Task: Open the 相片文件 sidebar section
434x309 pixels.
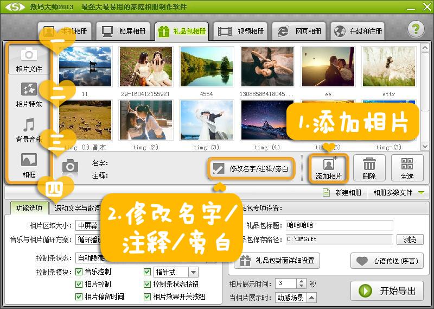Action: coord(29,60)
